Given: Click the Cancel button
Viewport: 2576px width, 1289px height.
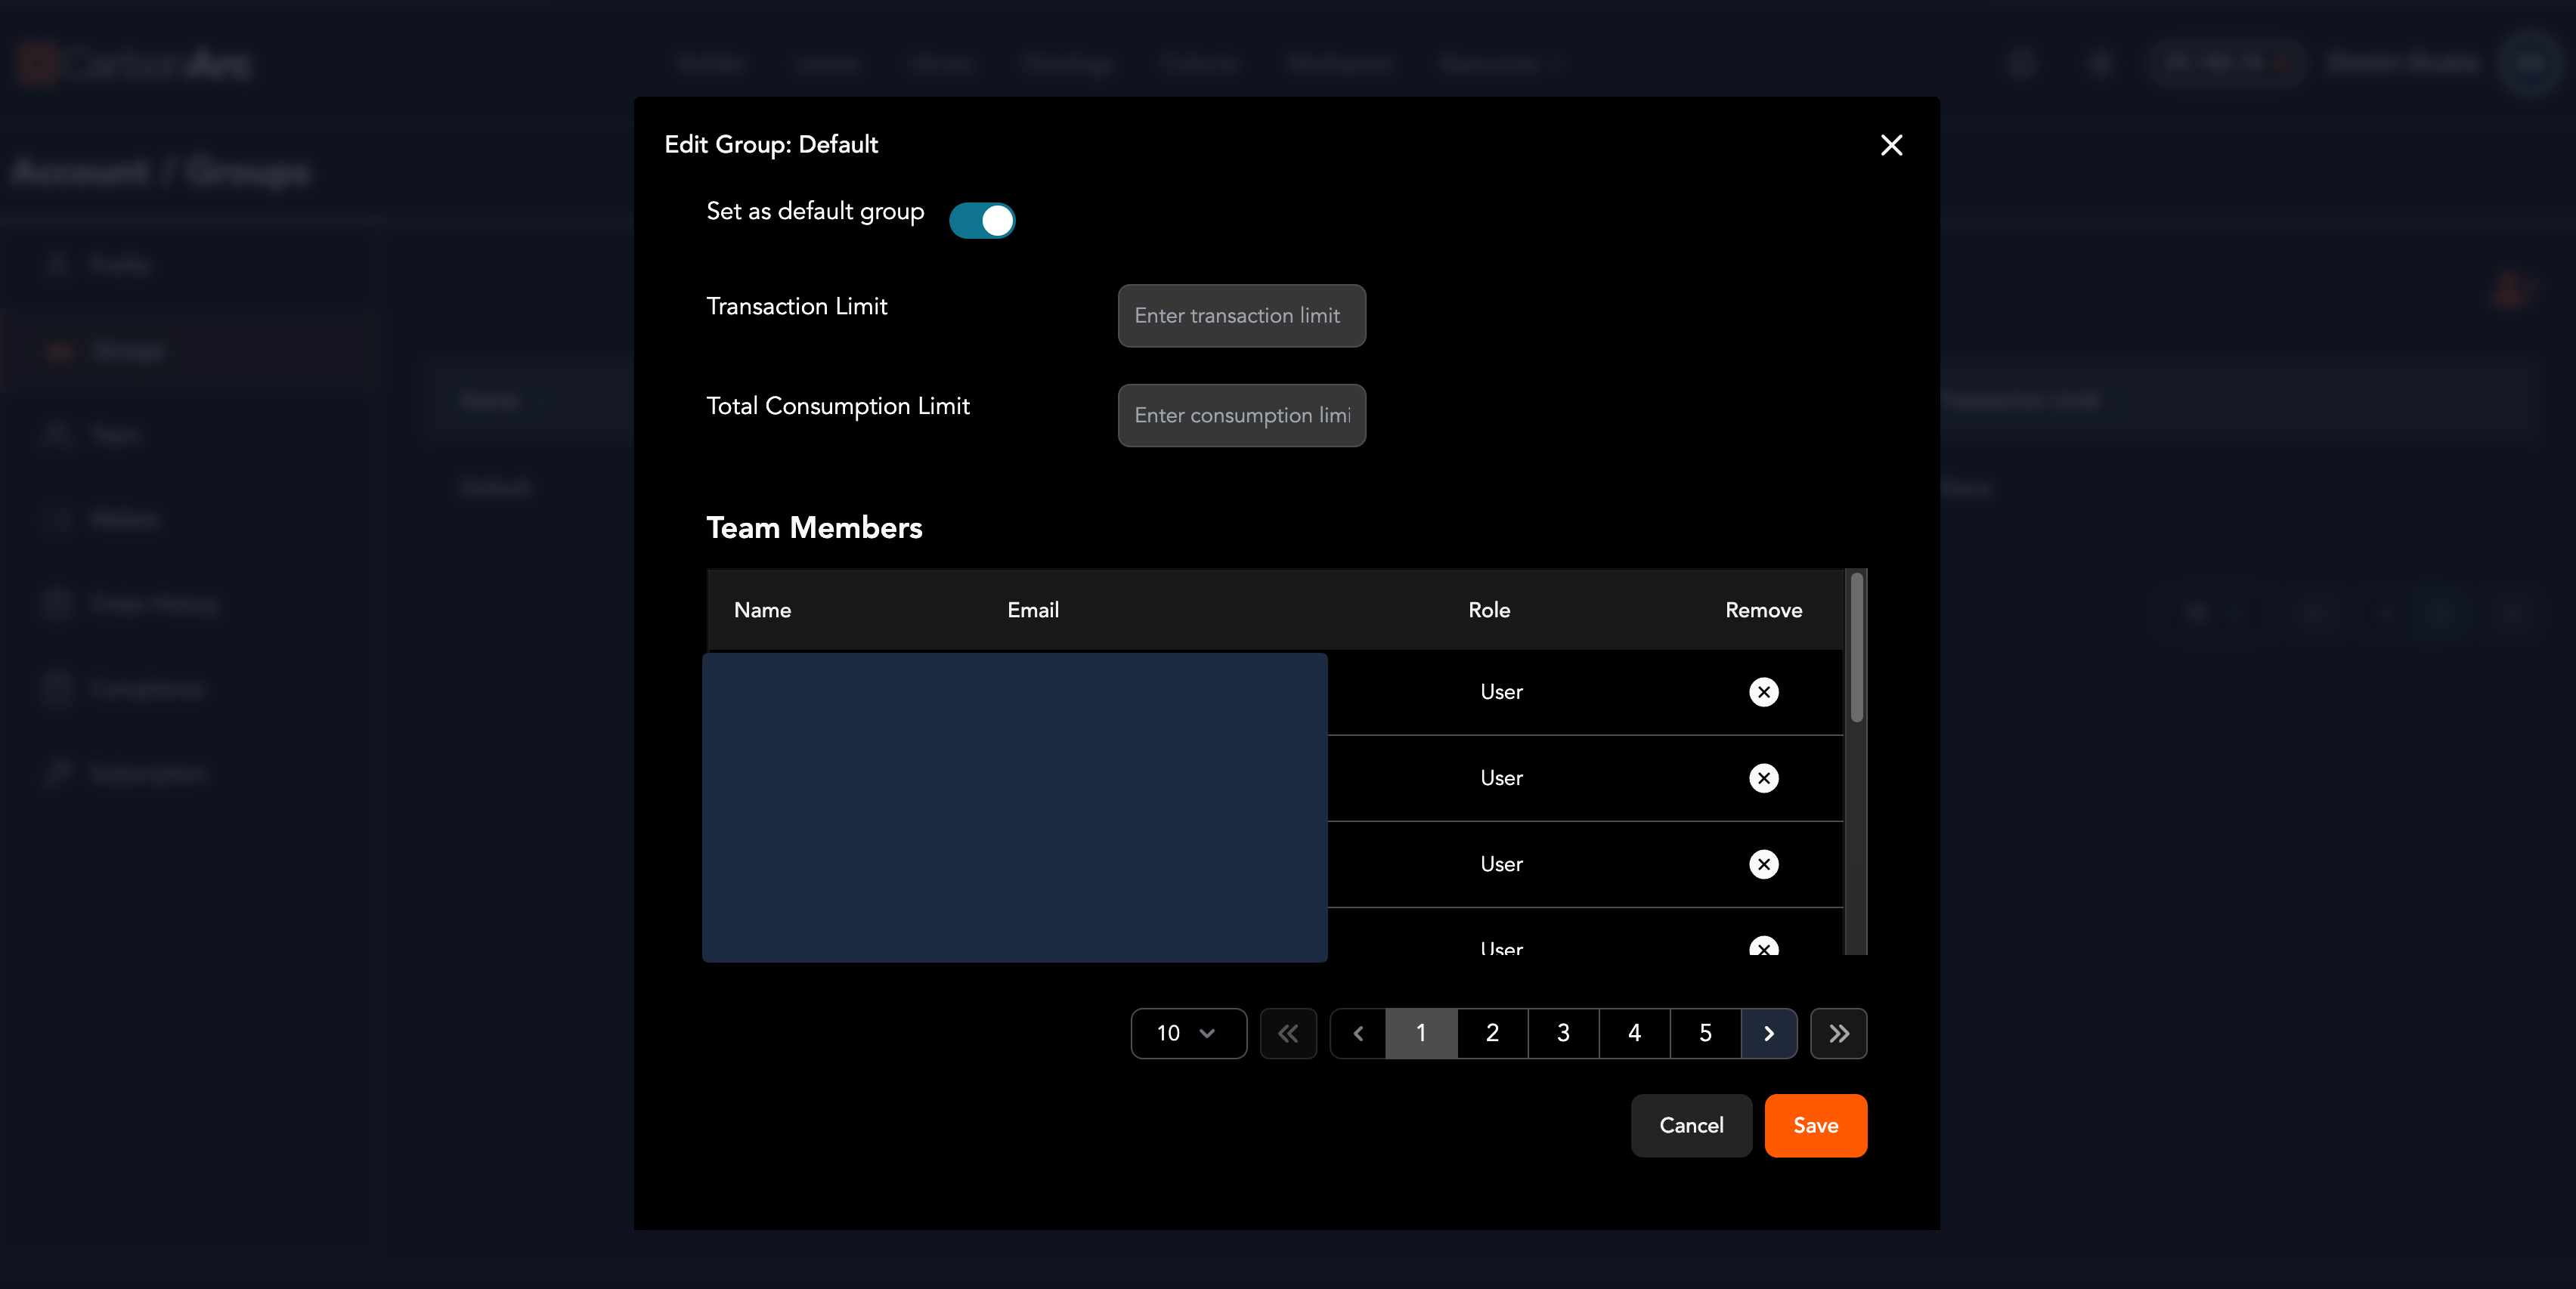Looking at the screenshot, I should tap(1691, 1125).
